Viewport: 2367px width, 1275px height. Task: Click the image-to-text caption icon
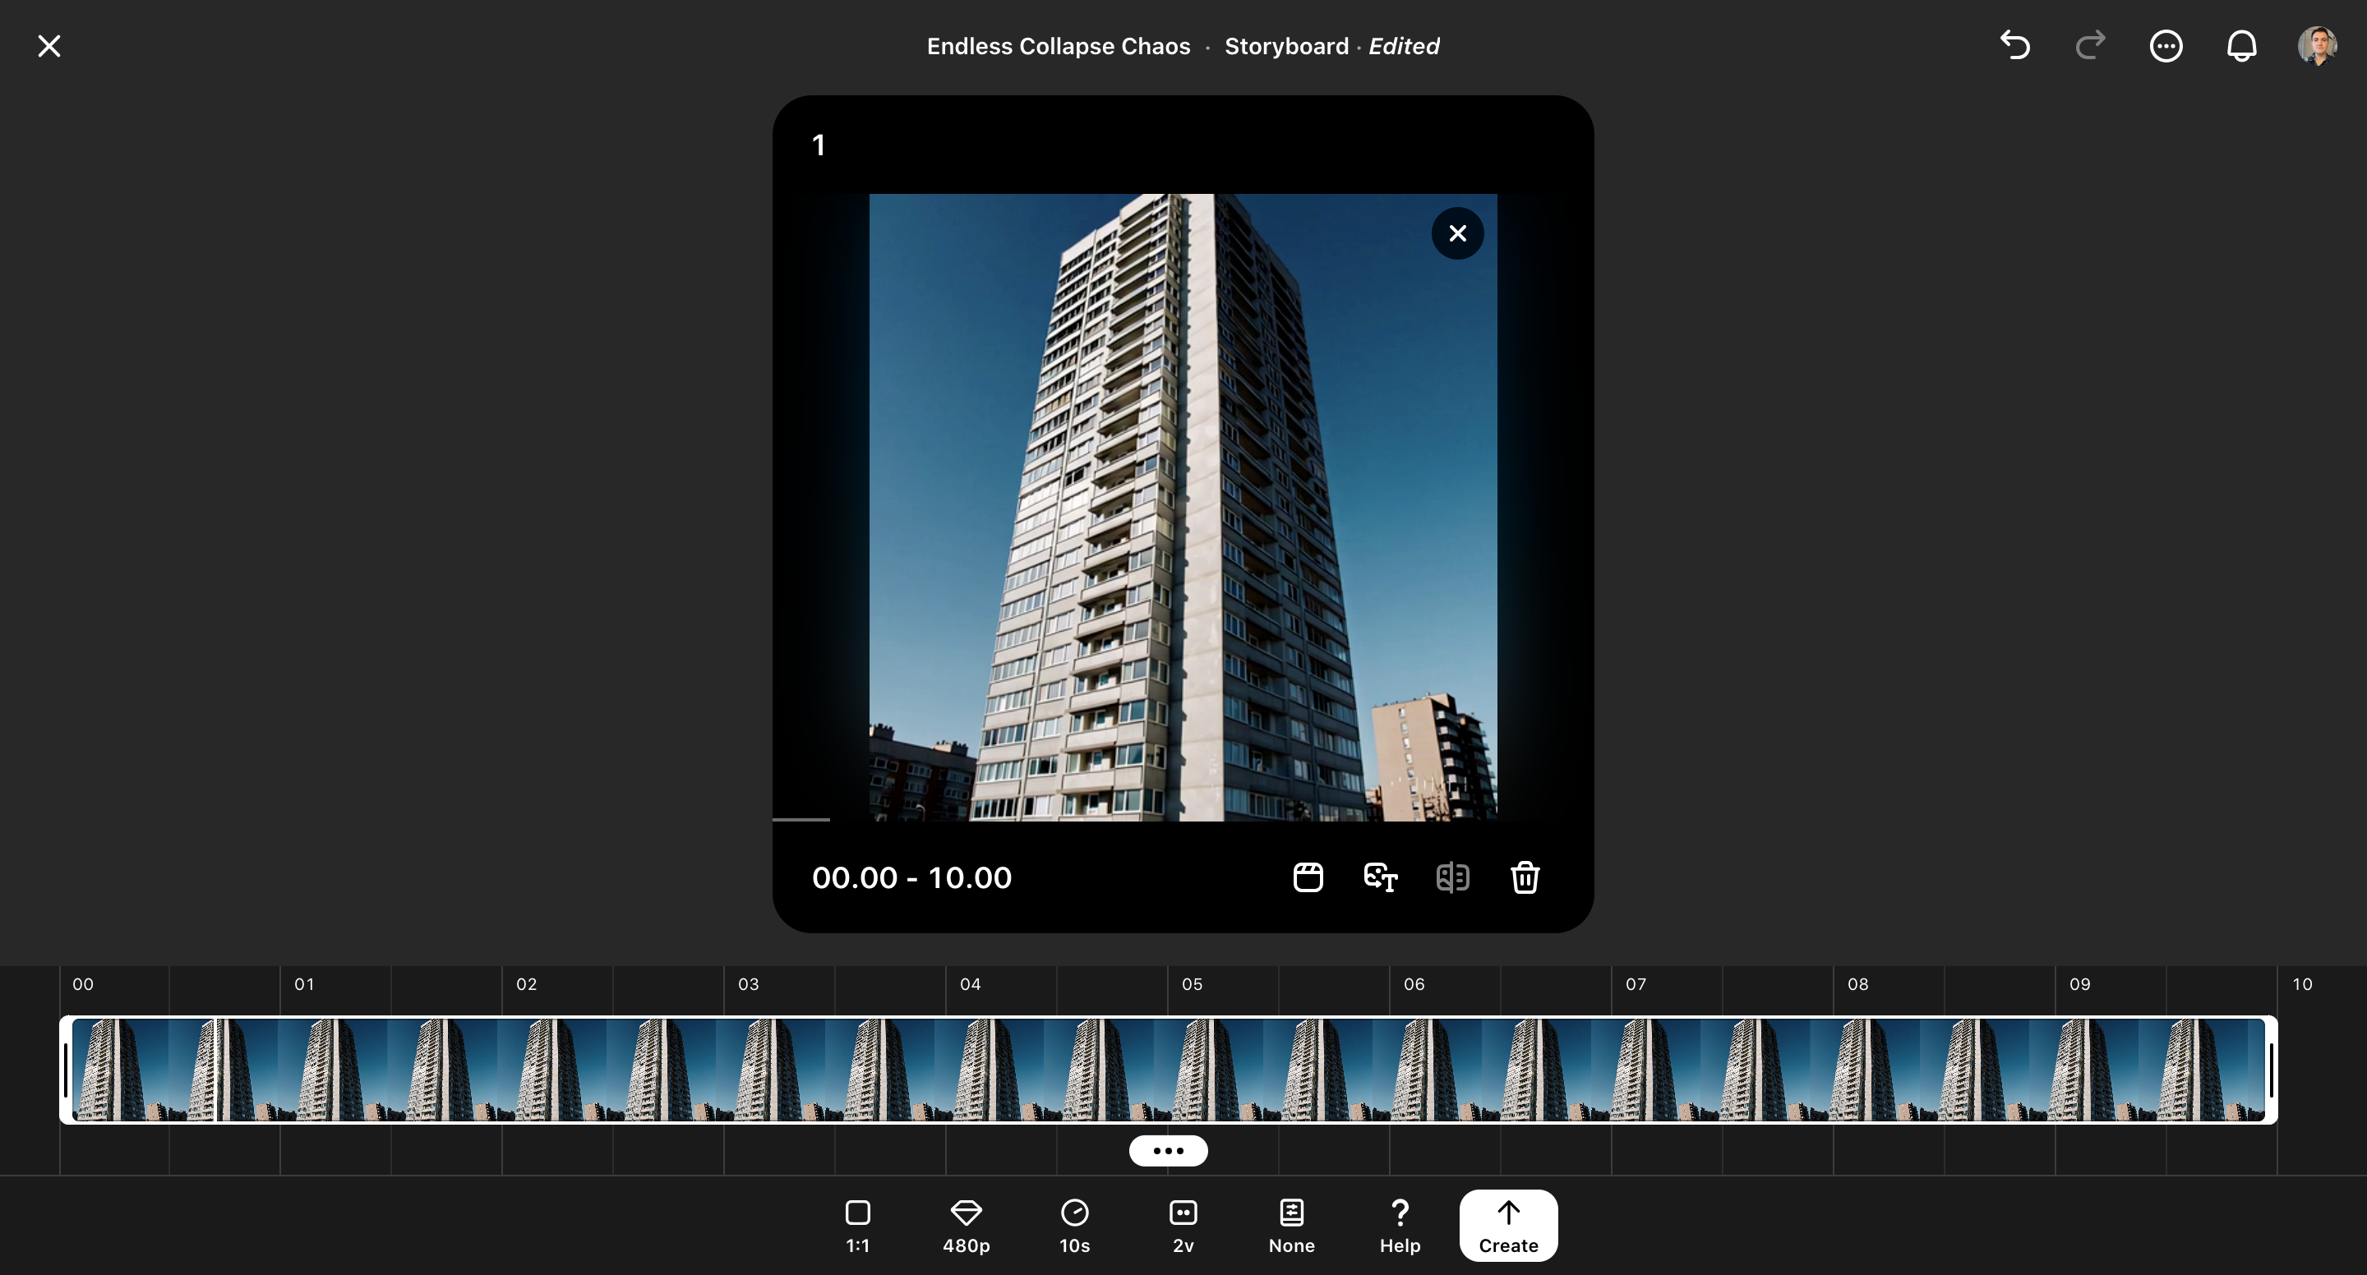point(1380,877)
